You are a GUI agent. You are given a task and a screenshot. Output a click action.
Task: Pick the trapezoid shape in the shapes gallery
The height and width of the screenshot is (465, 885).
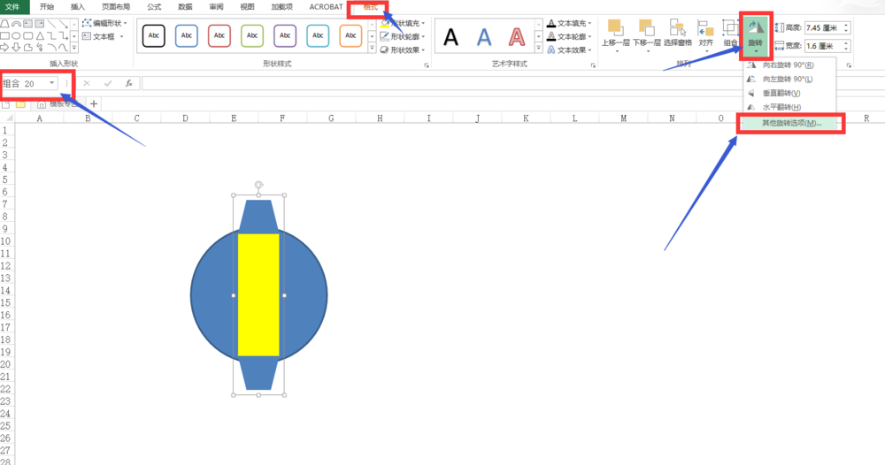[x=4, y=24]
